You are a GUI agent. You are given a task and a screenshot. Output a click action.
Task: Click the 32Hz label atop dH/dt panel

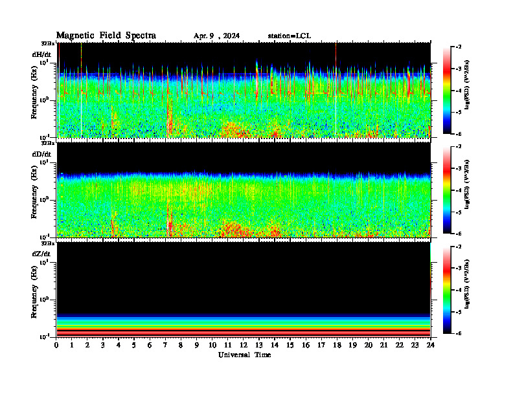pyautogui.click(x=48, y=43)
